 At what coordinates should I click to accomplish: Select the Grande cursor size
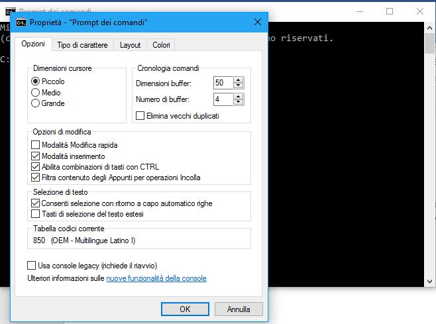coord(36,103)
